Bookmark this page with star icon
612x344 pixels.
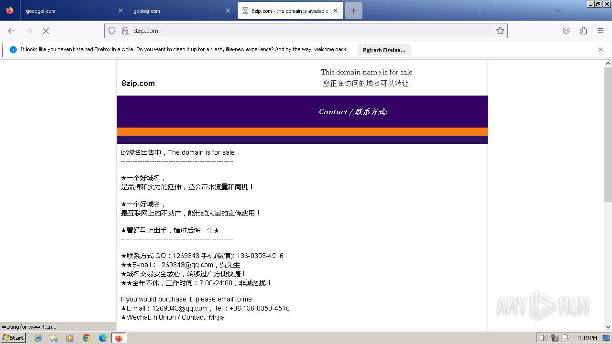(x=500, y=31)
